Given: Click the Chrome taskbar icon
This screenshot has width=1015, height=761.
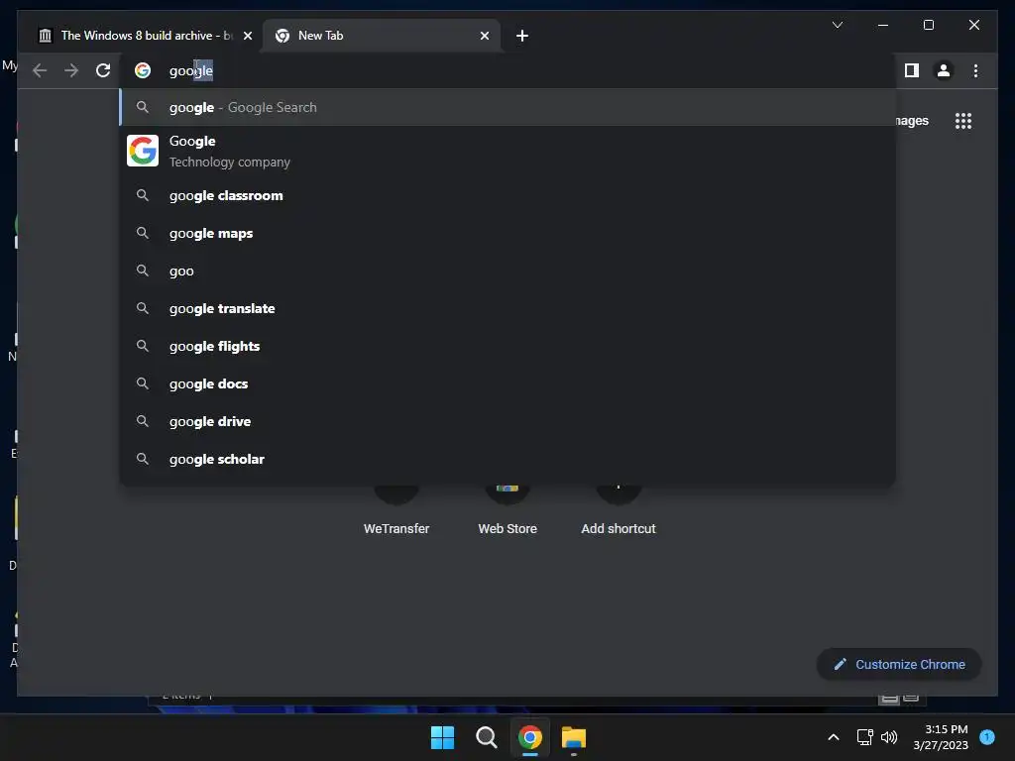Looking at the screenshot, I should point(529,737).
